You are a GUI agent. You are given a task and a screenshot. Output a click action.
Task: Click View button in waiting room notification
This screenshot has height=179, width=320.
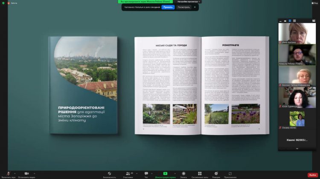click(x=183, y=7)
